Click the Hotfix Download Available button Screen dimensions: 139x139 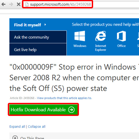(x=43, y=110)
